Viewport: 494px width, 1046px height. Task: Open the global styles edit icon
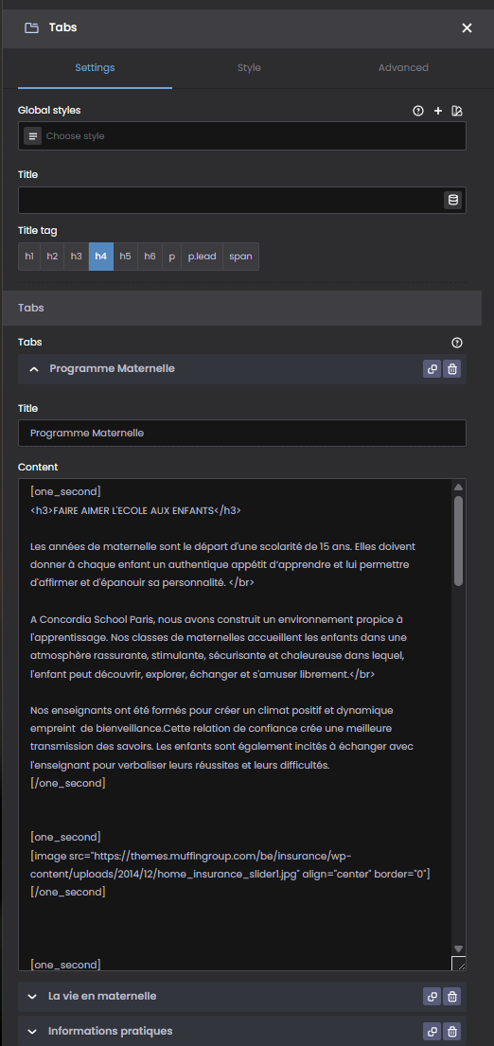tap(457, 111)
